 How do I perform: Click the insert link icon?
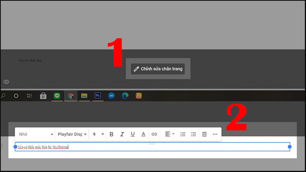154,134
